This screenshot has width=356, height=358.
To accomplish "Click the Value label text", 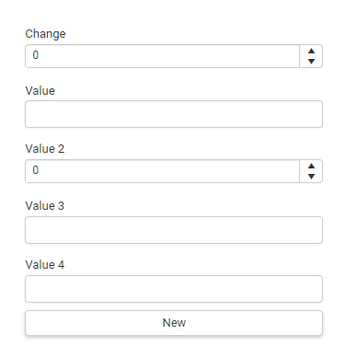I will pos(40,91).
